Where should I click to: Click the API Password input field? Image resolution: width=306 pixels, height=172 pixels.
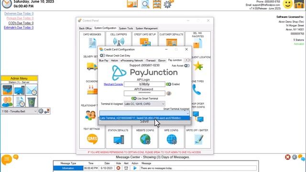coord(144,93)
